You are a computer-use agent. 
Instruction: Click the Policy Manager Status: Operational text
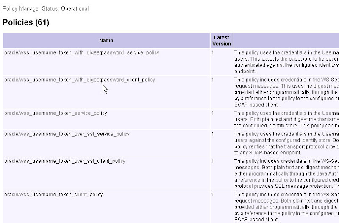46,8
